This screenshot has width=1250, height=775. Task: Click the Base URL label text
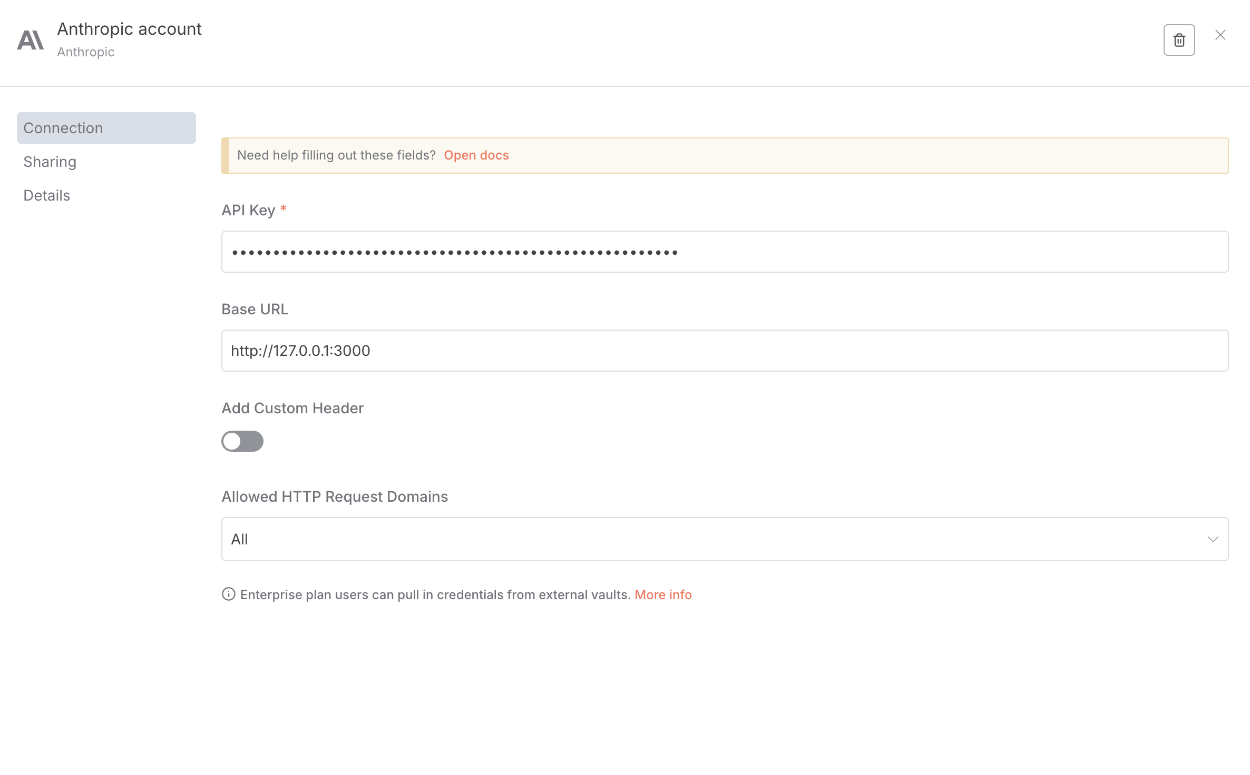pyautogui.click(x=255, y=309)
